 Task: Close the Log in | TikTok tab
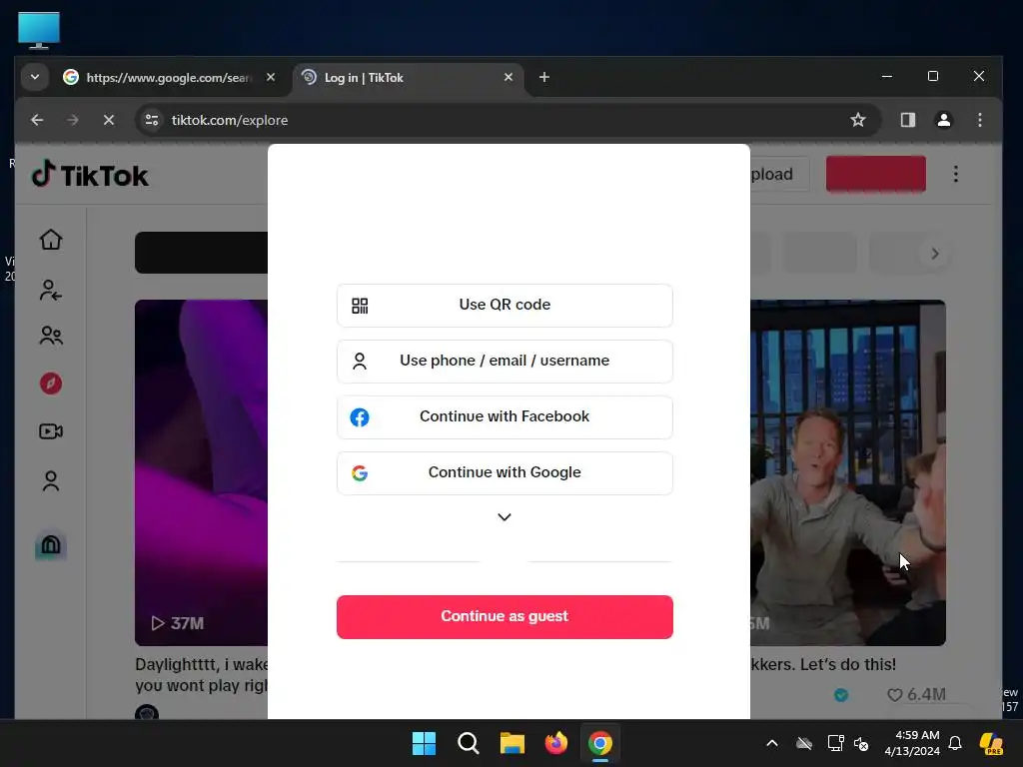pyautogui.click(x=509, y=78)
